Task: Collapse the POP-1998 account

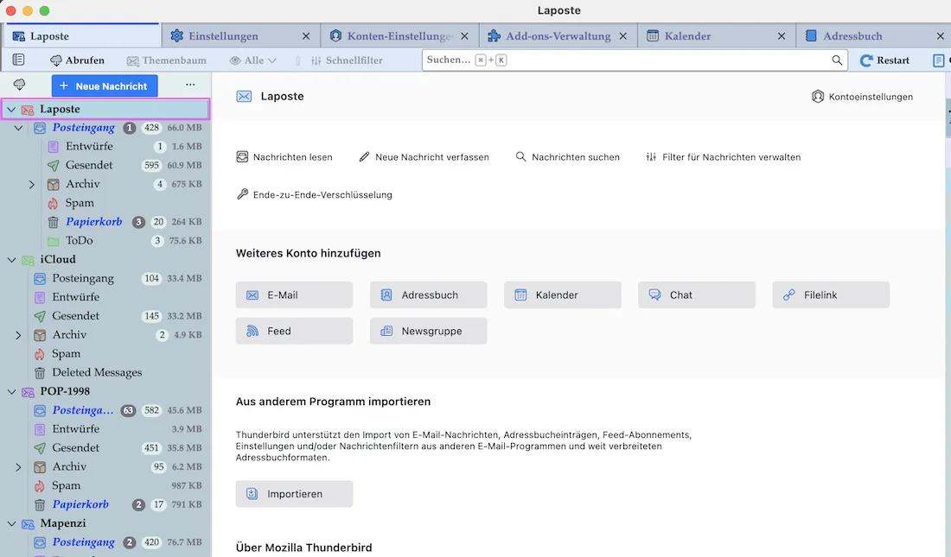Action: tap(11, 391)
